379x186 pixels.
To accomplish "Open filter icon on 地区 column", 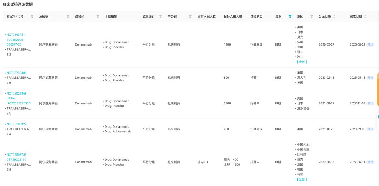I will tap(312, 16).
